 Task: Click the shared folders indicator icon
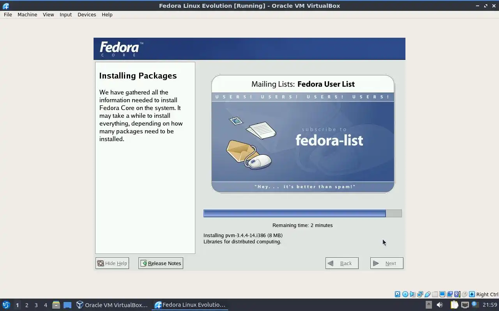(435, 294)
